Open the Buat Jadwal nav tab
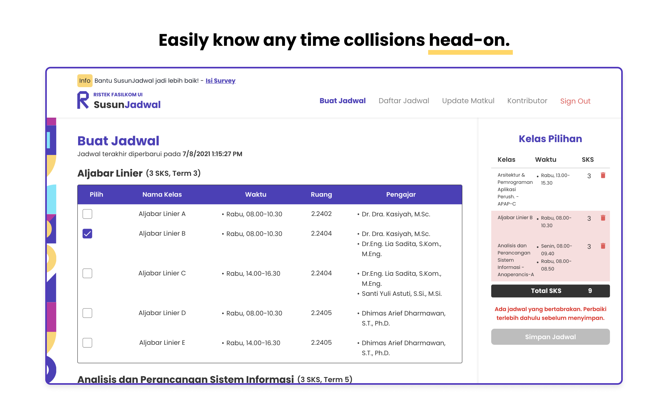This screenshot has height=400, width=668. pos(342,101)
